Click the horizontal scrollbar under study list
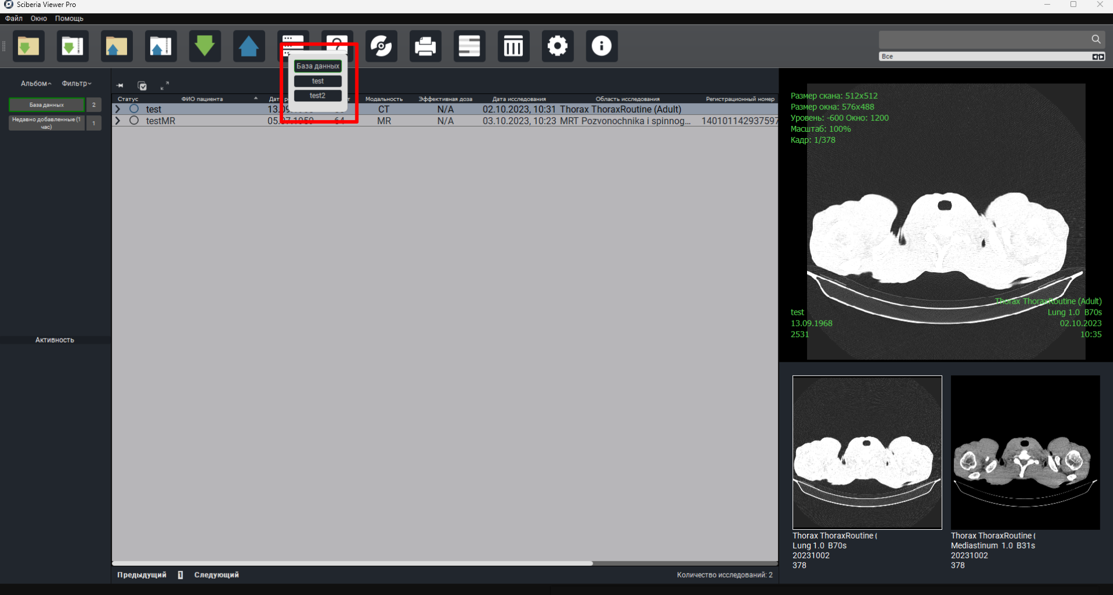 [x=353, y=564]
